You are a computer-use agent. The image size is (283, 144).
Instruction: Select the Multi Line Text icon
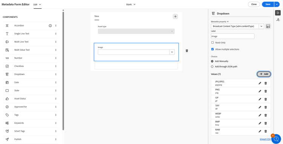pos(7,42)
